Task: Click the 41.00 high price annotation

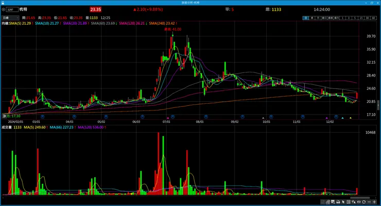Action: [173, 29]
